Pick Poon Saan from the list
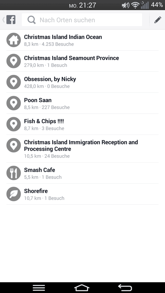 [82, 103]
